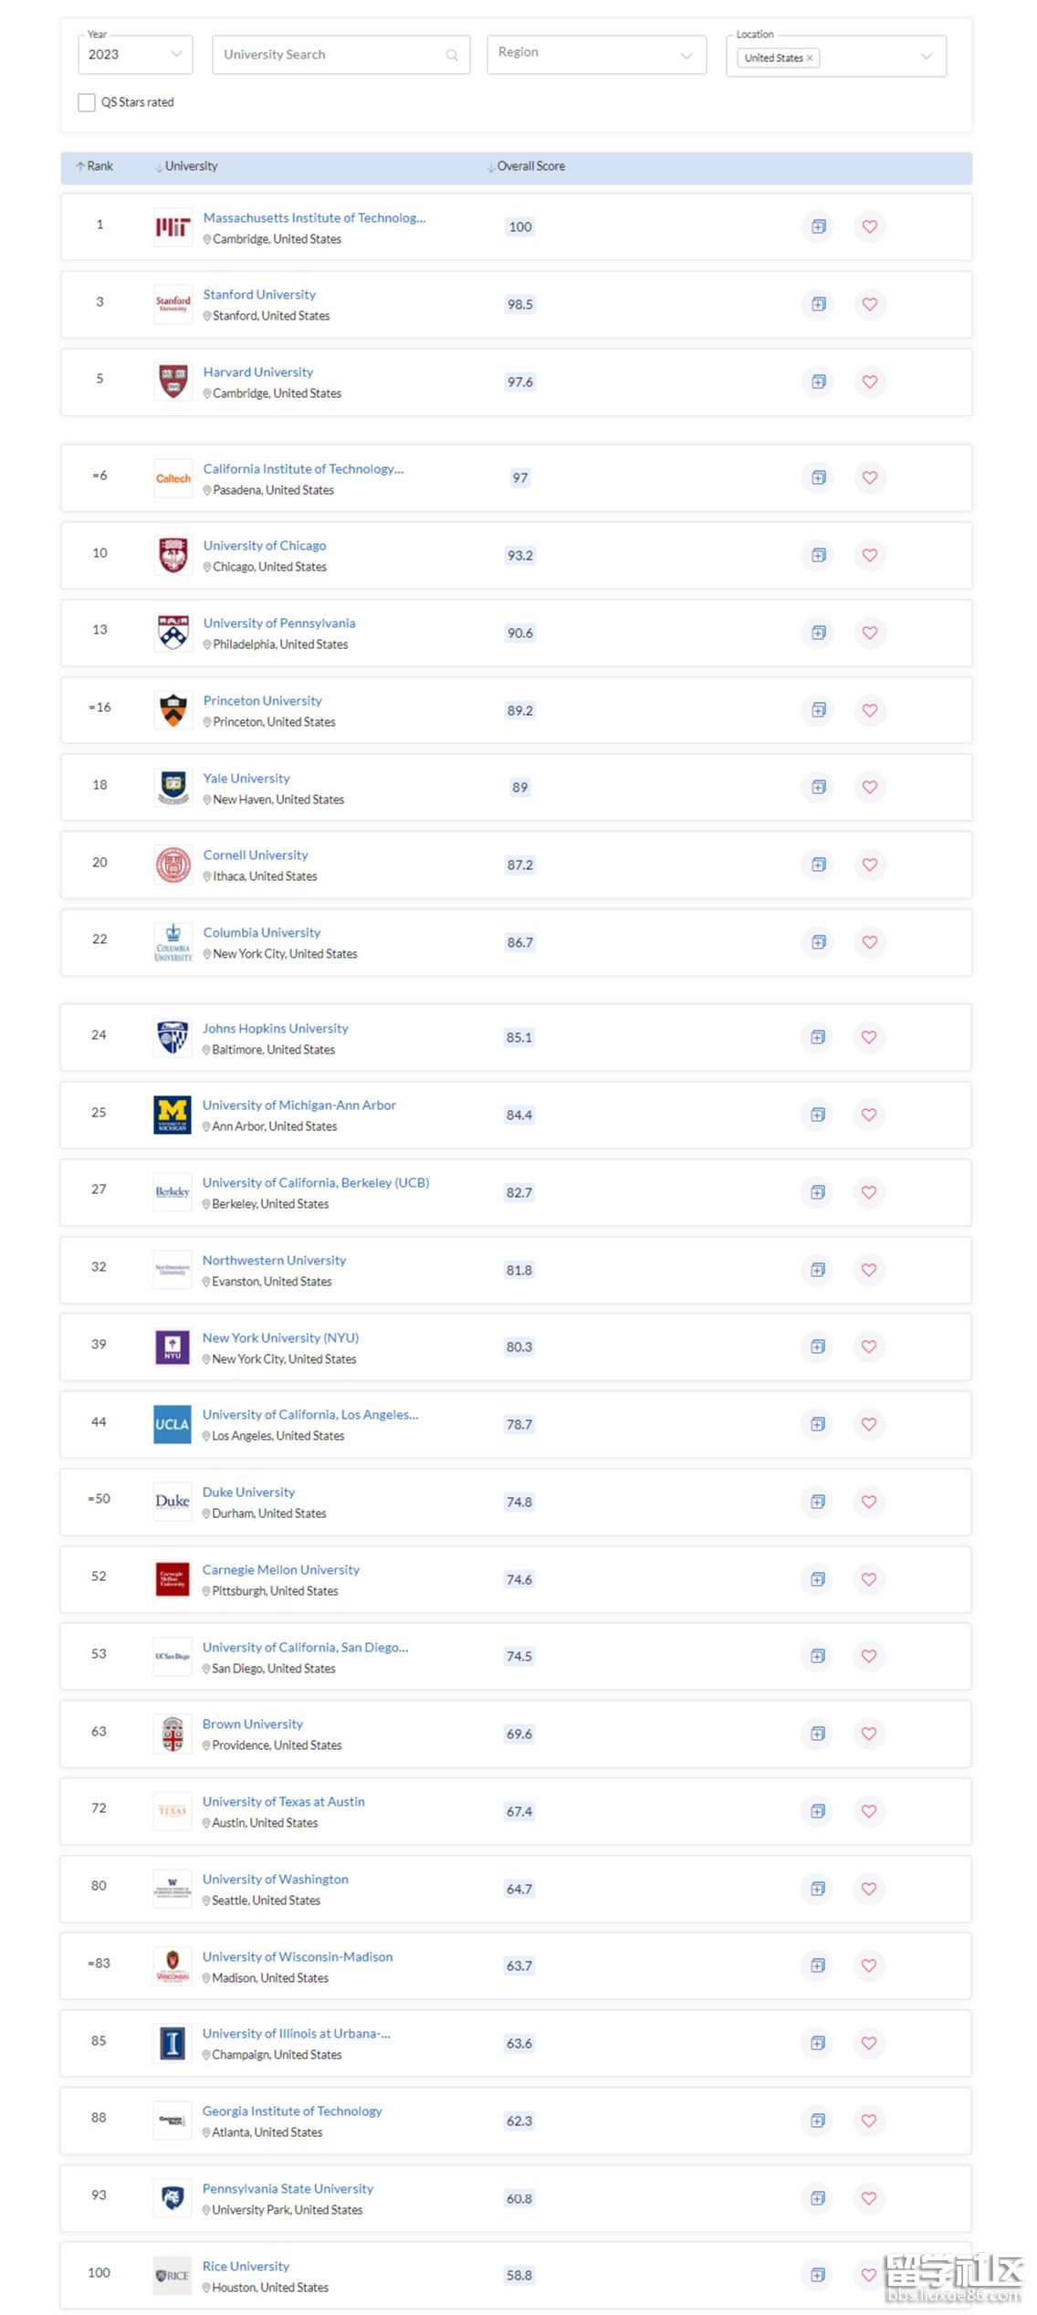
Task: Click the heart icon for Harvard University
Action: pyautogui.click(x=869, y=382)
